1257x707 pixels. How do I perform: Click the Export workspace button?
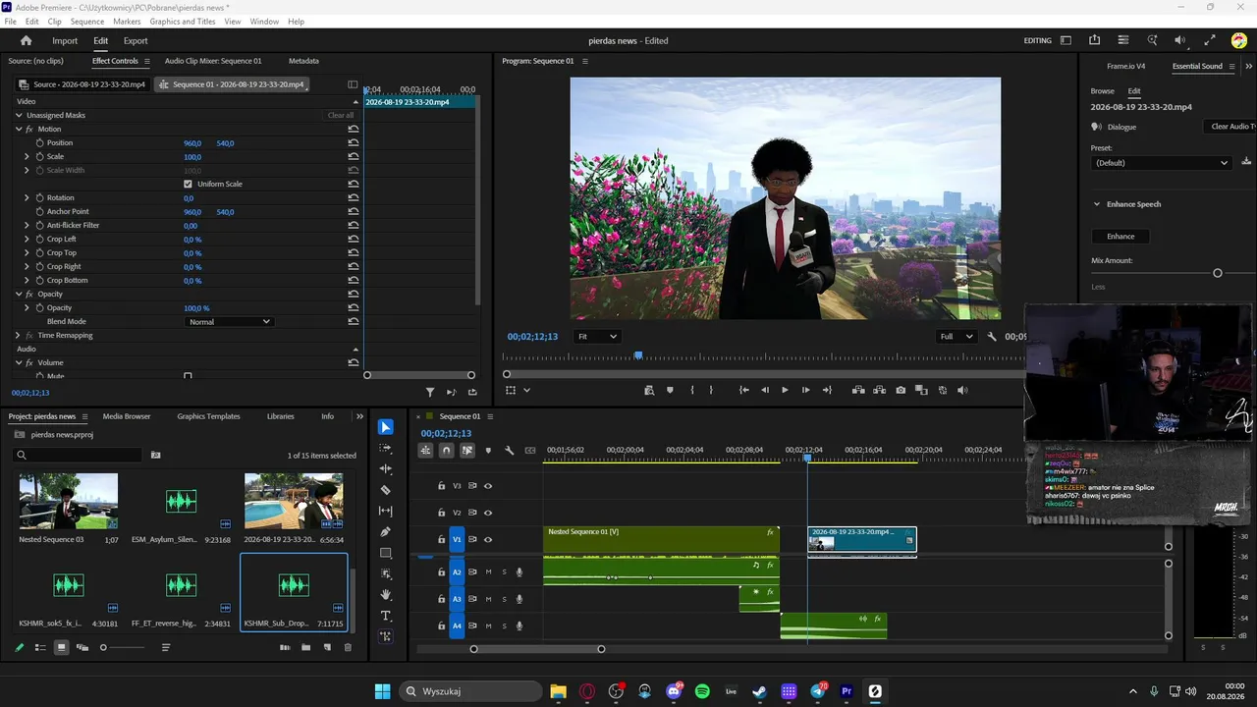click(136, 41)
